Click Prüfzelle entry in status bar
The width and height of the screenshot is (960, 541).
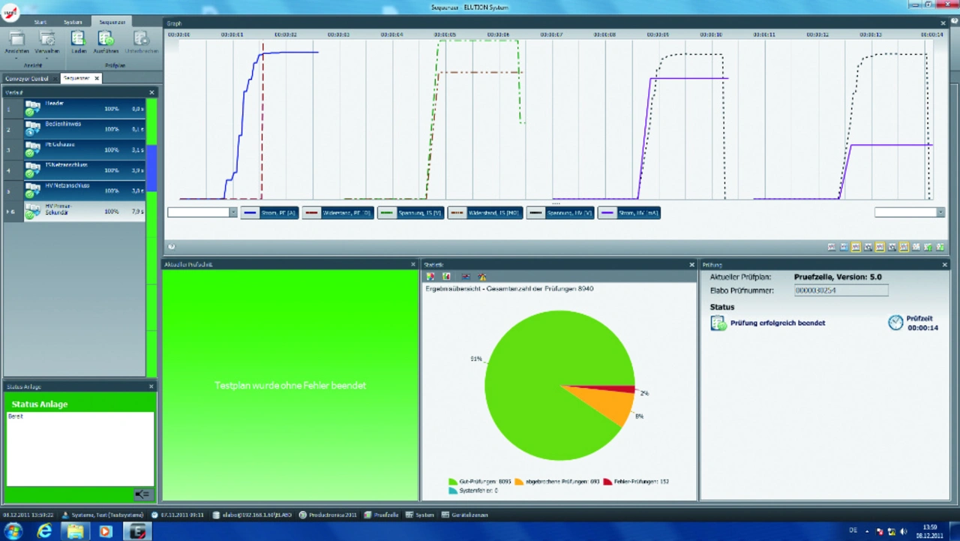coord(381,515)
